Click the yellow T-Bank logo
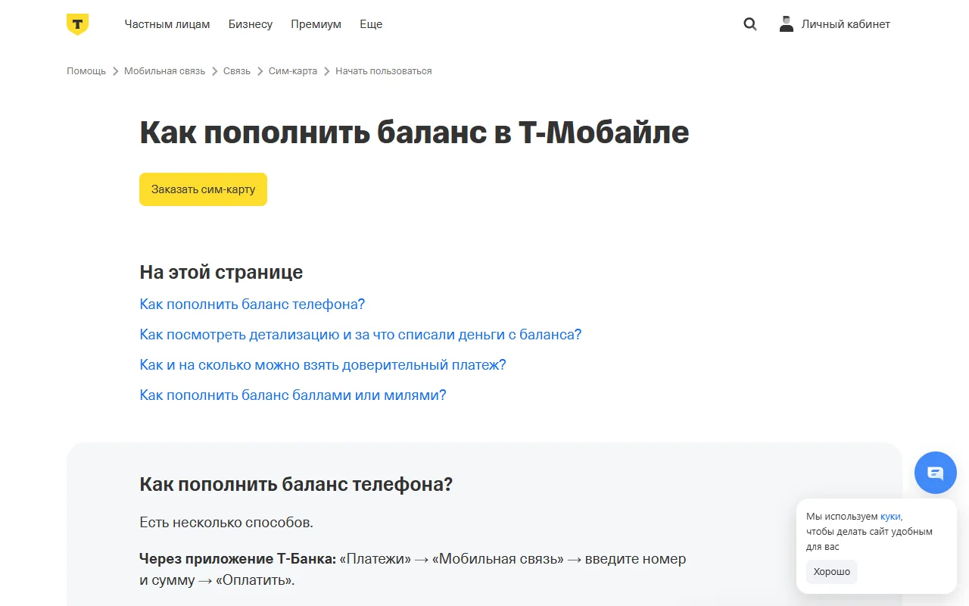This screenshot has width=969, height=606. click(77, 24)
